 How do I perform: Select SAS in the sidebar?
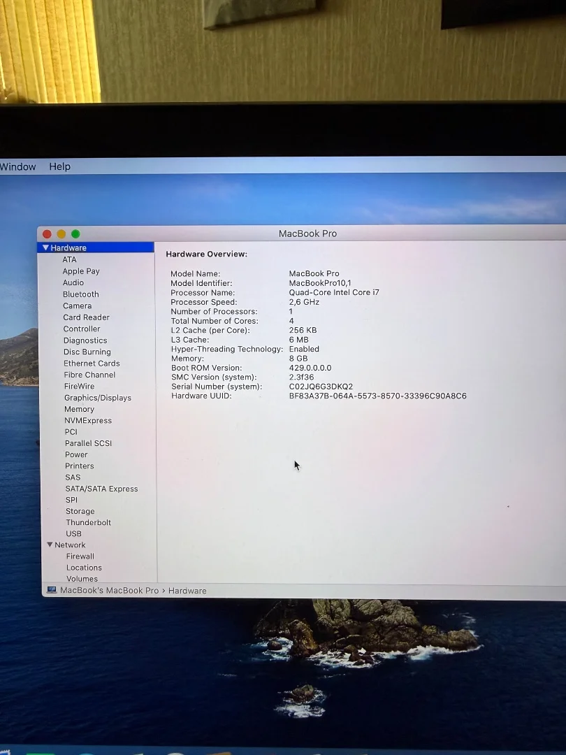pos(73,477)
